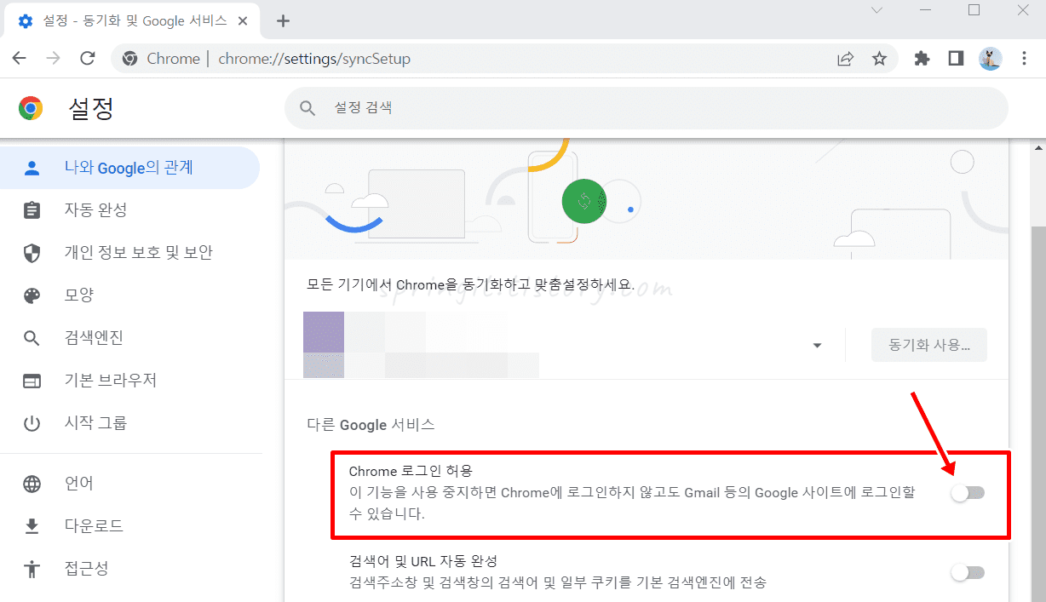Click the download arrow icon in the sidebar
Image resolution: width=1046 pixels, height=602 pixels.
pos(32,526)
